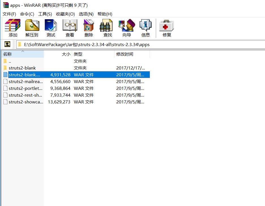Open the 工具(S) menu
Viewport: 265px width, 206px height.
click(x=45, y=14)
